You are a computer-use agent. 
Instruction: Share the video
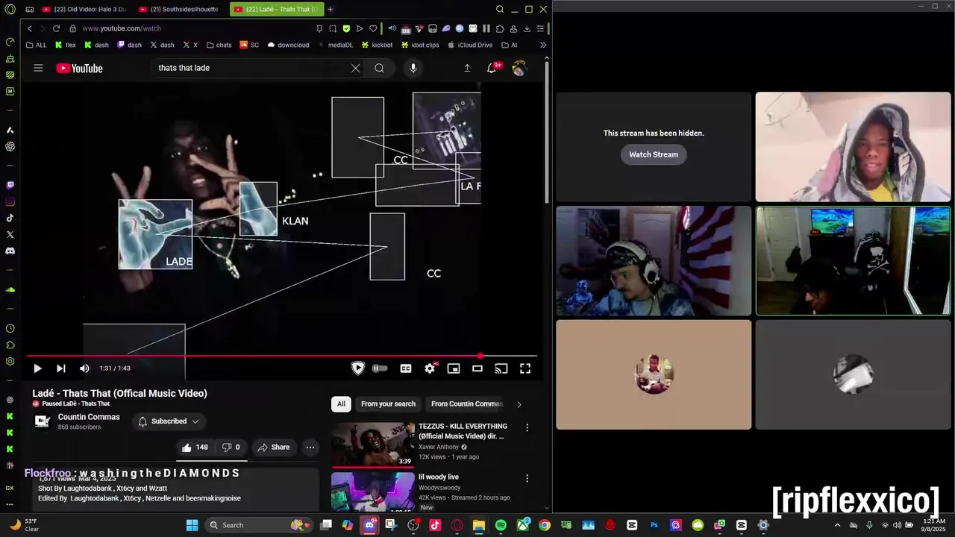pos(273,447)
